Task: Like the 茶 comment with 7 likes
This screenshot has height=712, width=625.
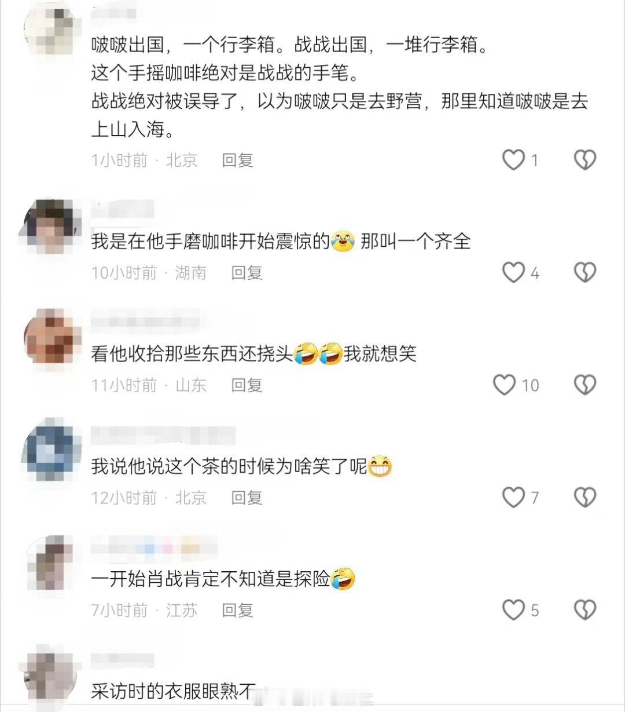Action: click(x=513, y=497)
